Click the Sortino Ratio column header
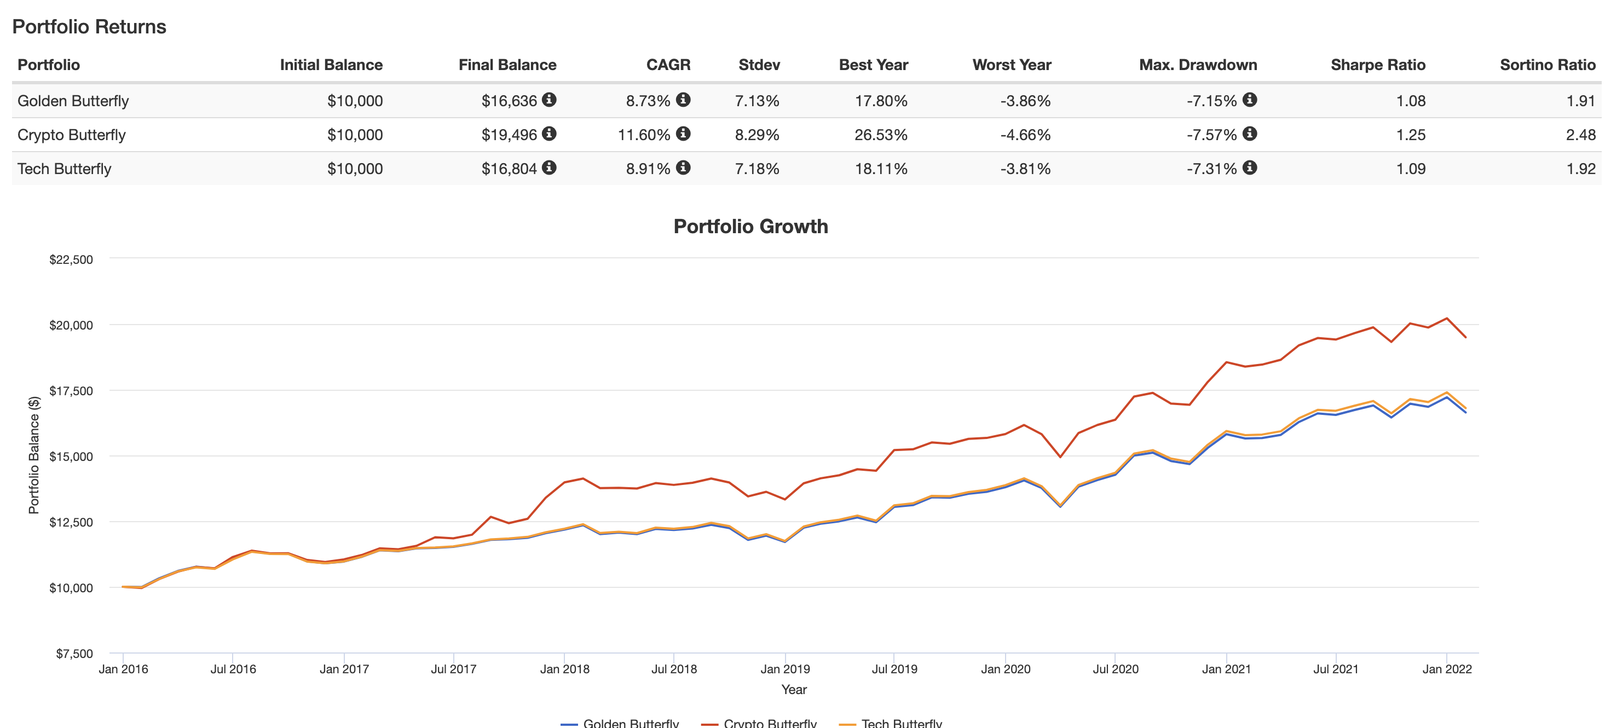 coord(1547,65)
